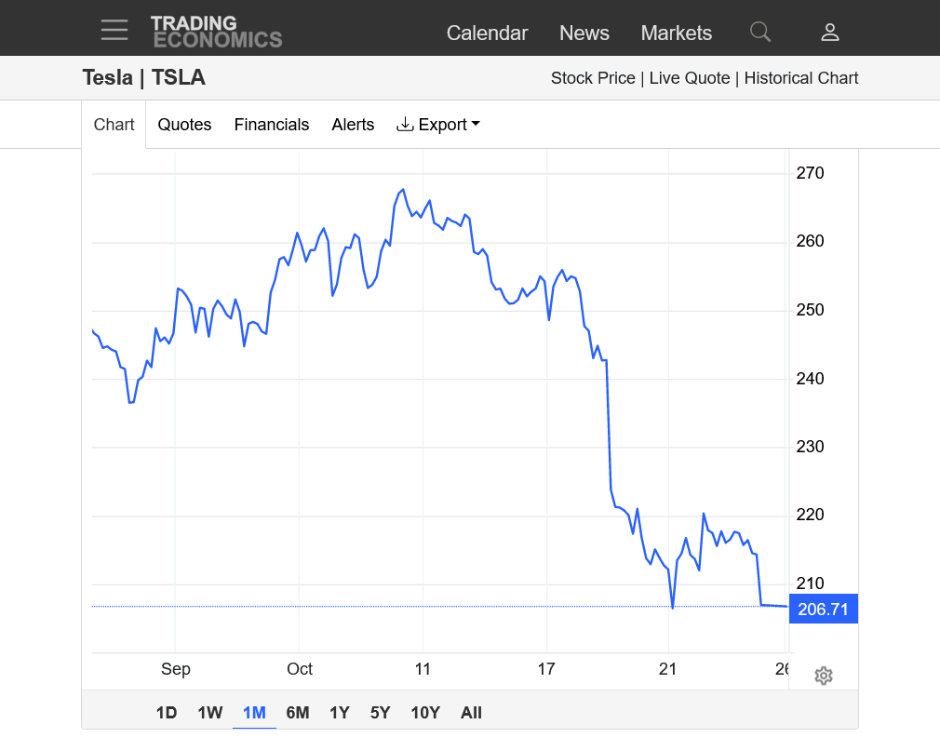
Task: Switch to the Quotes tab
Action: [x=184, y=125]
